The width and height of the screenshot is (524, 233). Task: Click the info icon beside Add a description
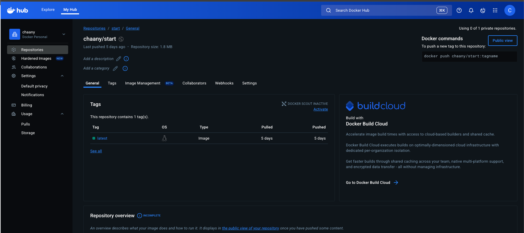(126, 59)
